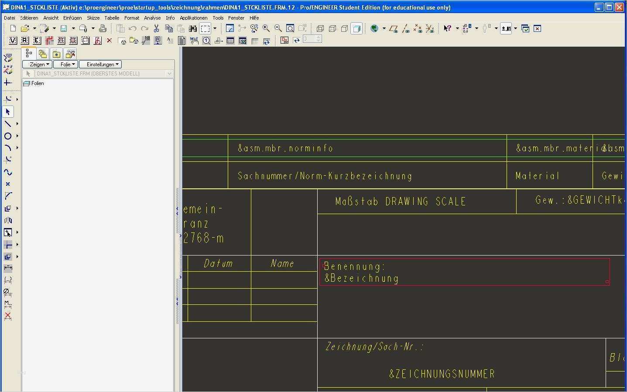Select the line sketch tool

pos(8,124)
